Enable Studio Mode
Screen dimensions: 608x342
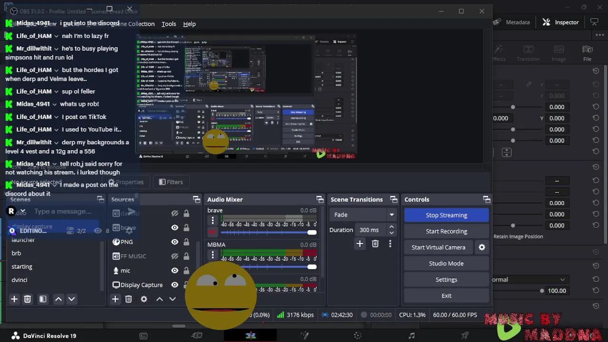(446, 264)
